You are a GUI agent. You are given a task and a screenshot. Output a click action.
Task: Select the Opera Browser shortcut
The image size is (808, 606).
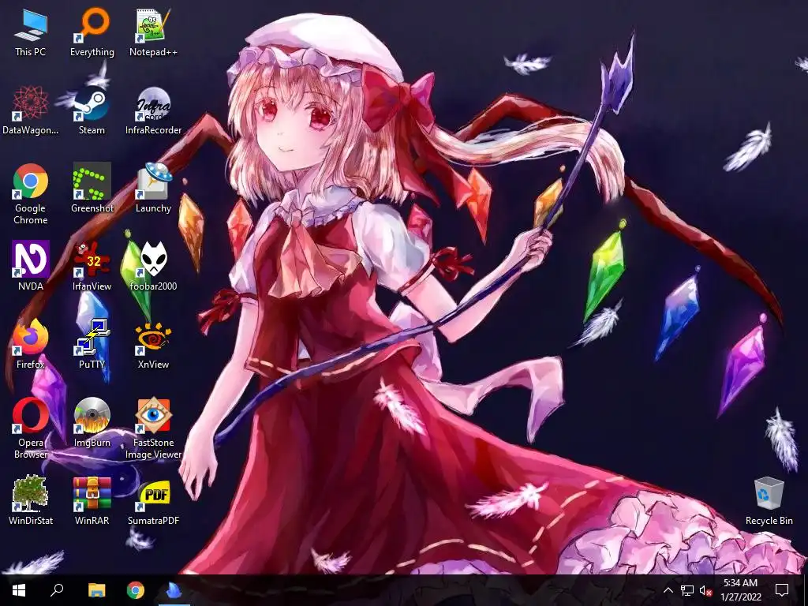31,428
